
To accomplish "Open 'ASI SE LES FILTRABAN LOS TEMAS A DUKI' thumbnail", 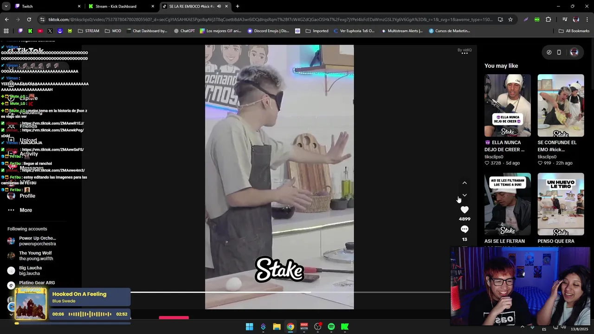I will (508, 204).
